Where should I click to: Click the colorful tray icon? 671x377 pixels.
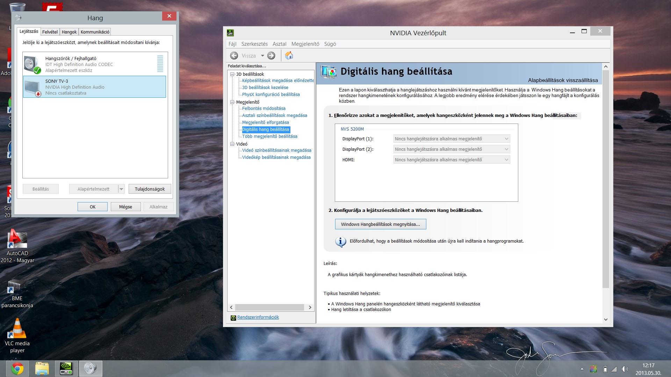(593, 369)
